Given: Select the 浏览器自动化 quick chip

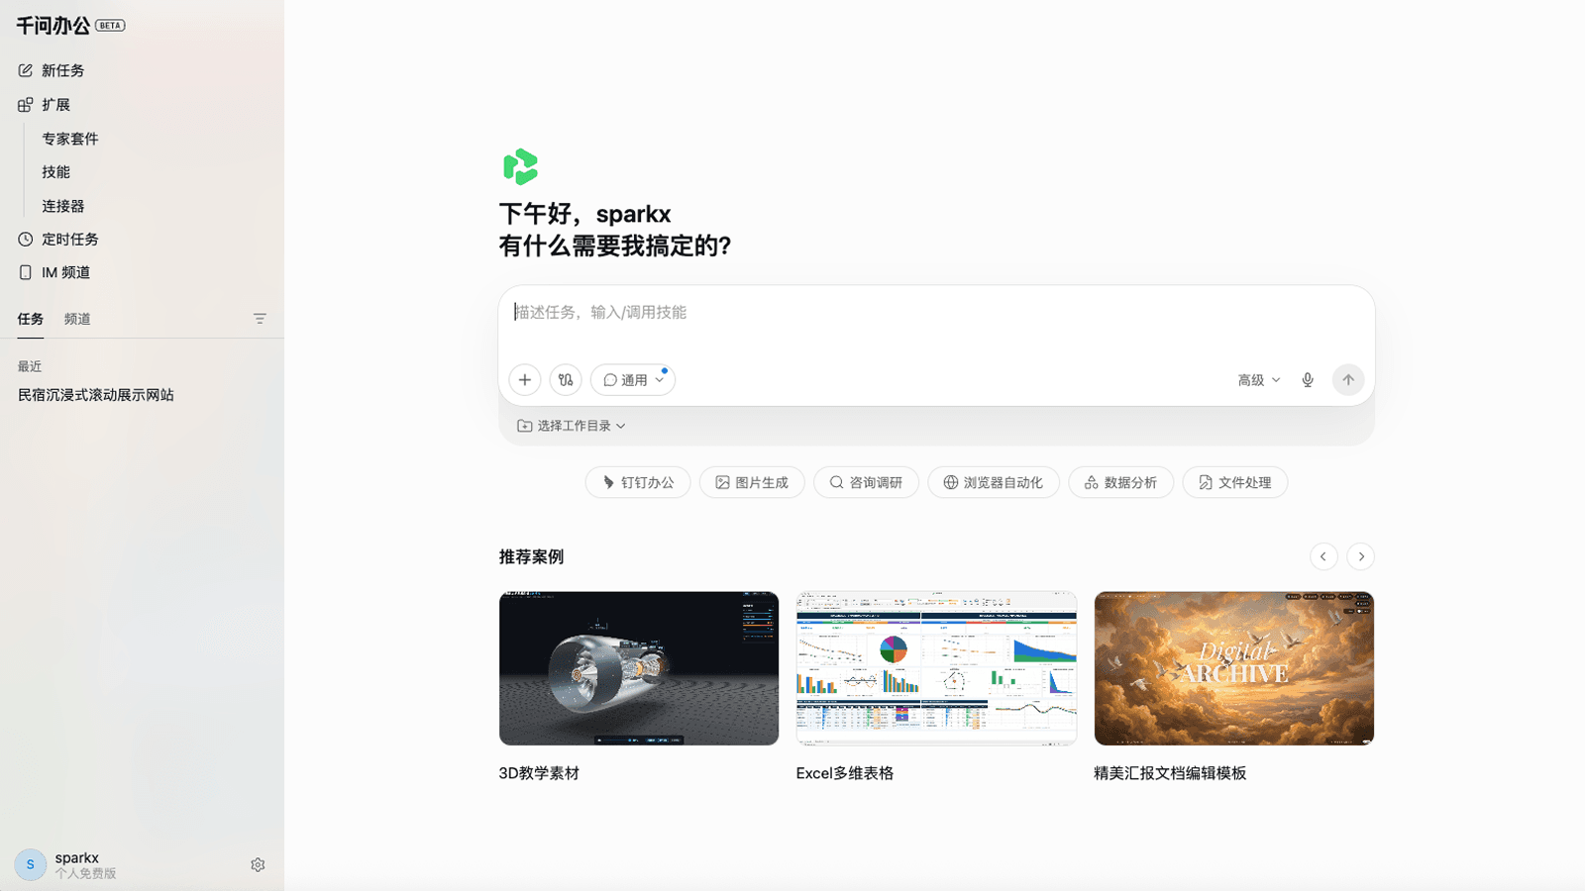Looking at the screenshot, I should coord(994,483).
